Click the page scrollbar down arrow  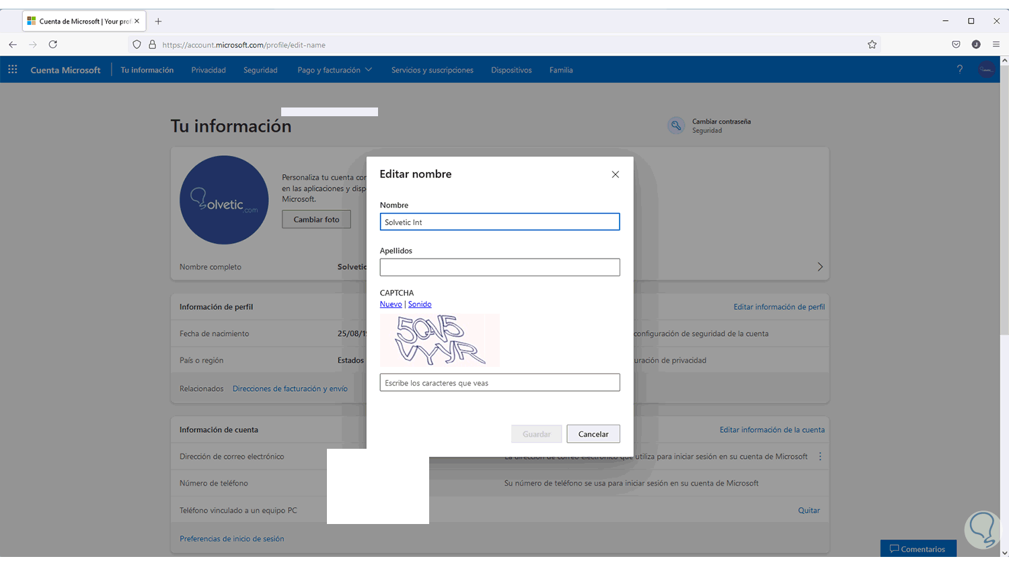(1004, 553)
